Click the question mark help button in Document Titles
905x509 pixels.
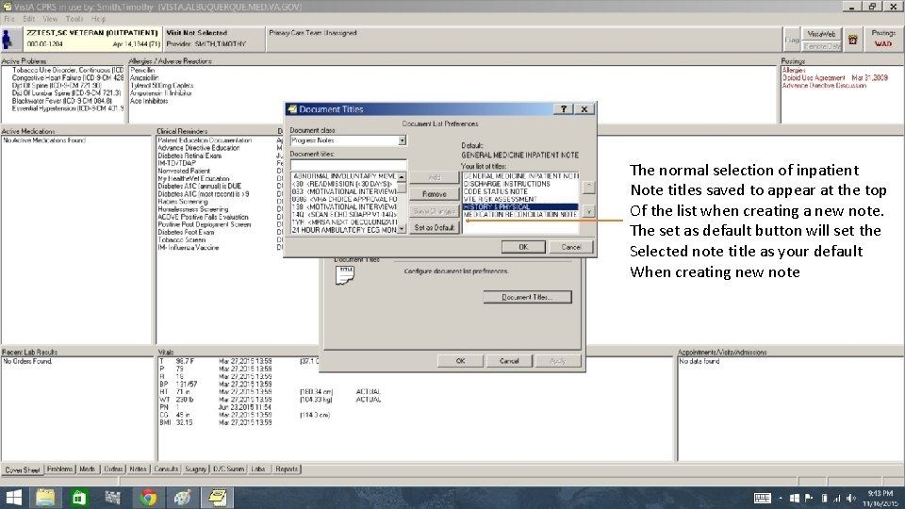click(563, 108)
